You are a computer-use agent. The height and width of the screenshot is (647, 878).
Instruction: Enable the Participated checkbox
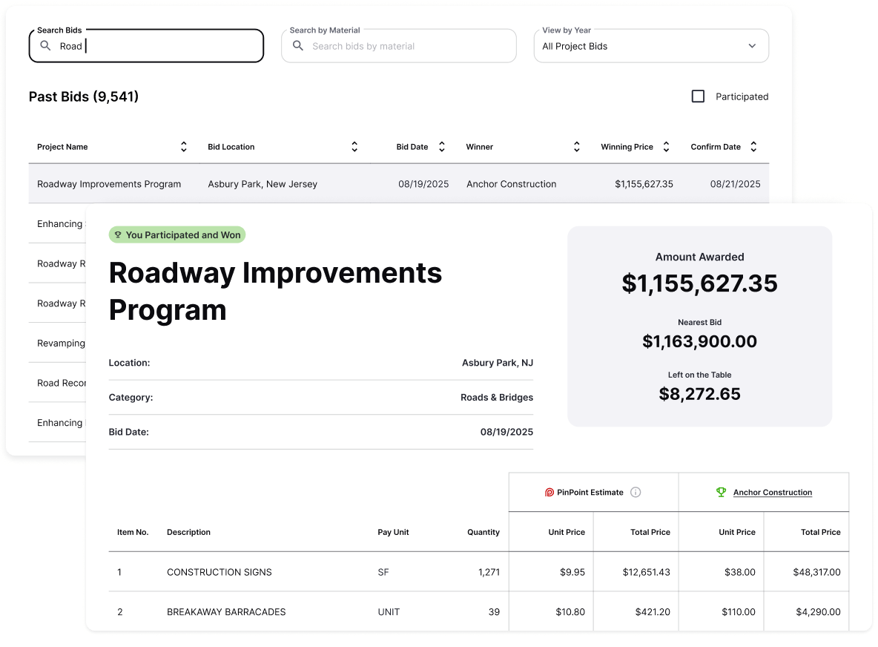(x=698, y=96)
